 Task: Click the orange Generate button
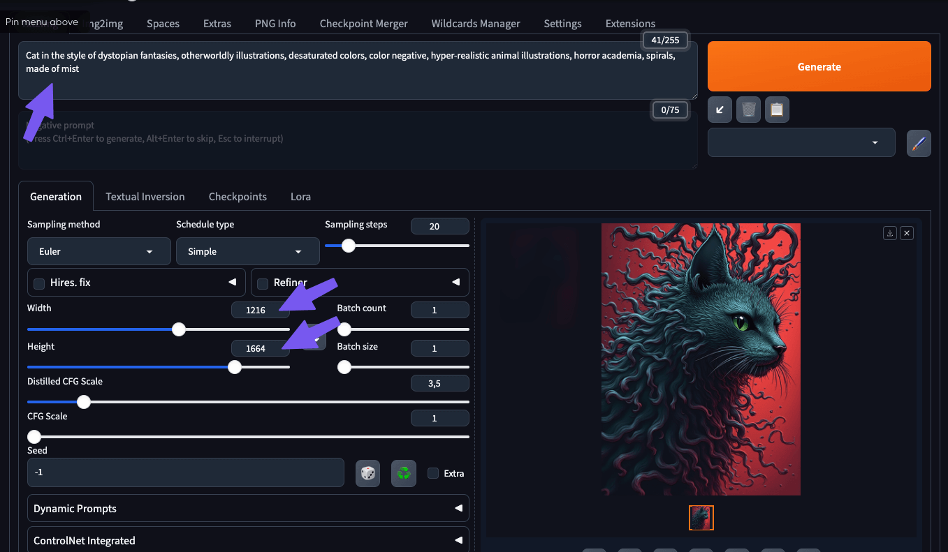click(x=819, y=66)
